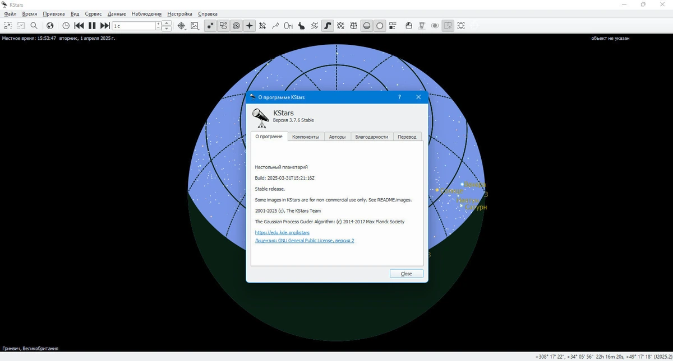Viewport: 673px width, 361px height.
Task: Open the Файл menu
Action: (10, 13)
